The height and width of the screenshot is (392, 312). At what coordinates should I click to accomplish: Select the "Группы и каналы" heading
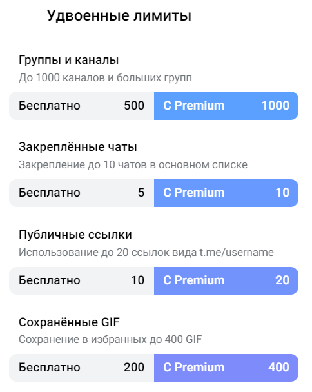[x=68, y=60]
